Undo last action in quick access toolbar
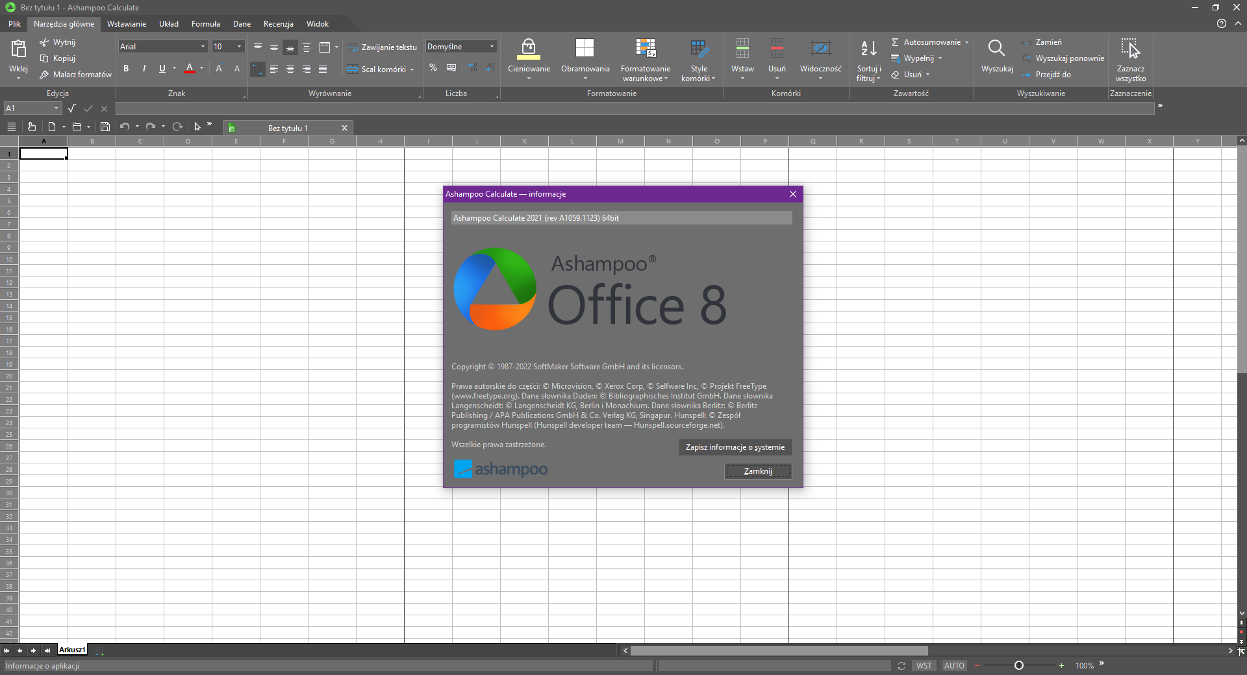Image resolution: width=1247 pixels, height=675 pixels. (x=125, y=127)
